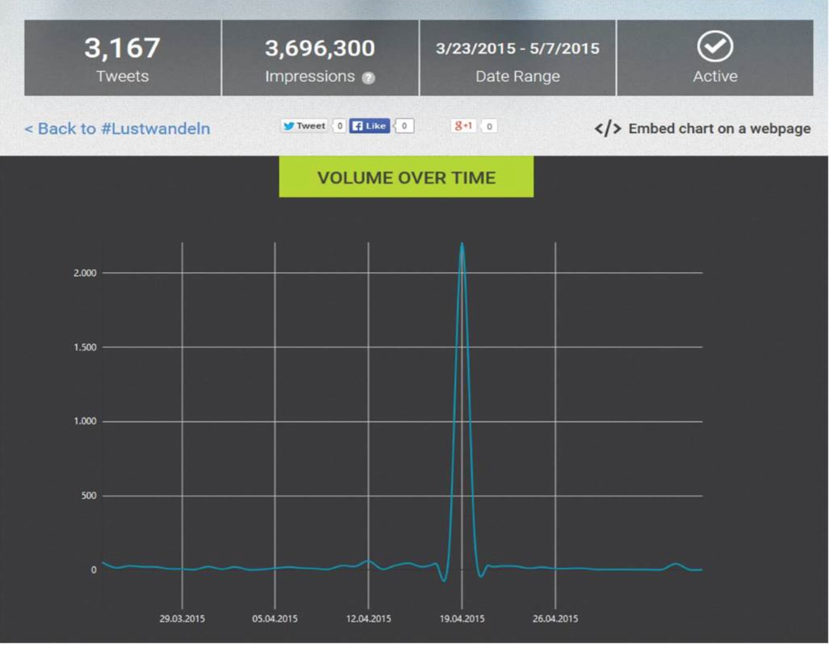Click the Facebook Like button
The height and width of the screenshot is (645, 829).
pyautogui.click(x=369, y=126)
